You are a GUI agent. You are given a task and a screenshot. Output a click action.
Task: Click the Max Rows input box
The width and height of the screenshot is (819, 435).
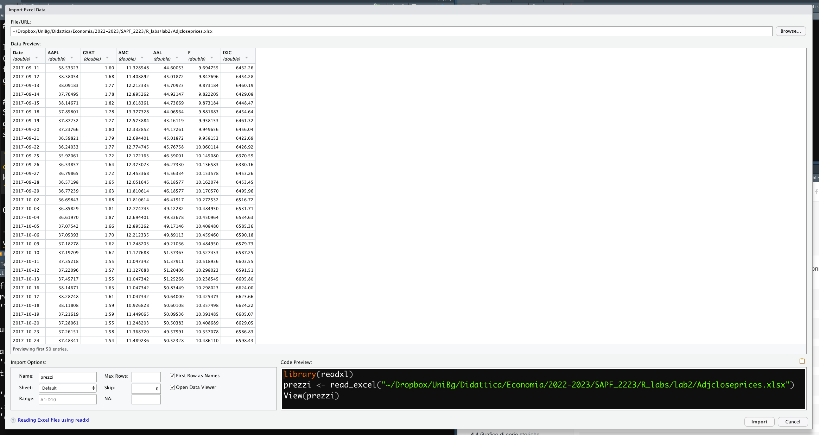tap(146, 377)
